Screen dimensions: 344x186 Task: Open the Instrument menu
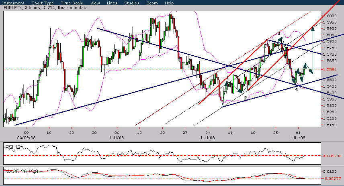pos(13,3)
